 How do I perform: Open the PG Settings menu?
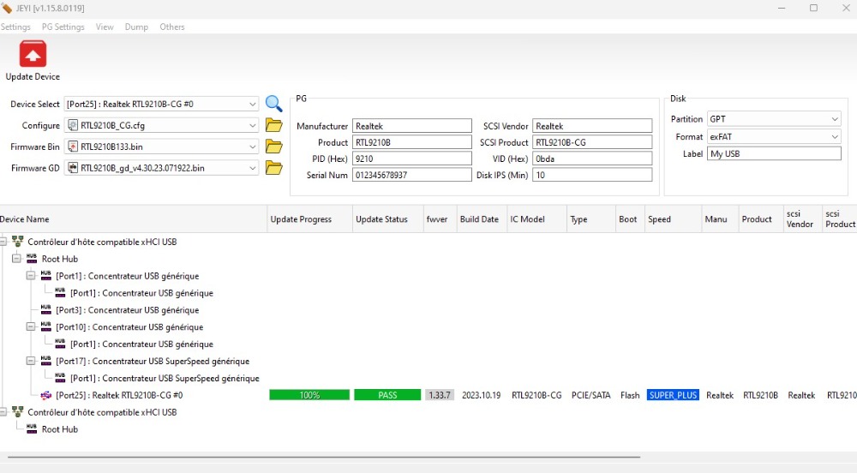63,27
